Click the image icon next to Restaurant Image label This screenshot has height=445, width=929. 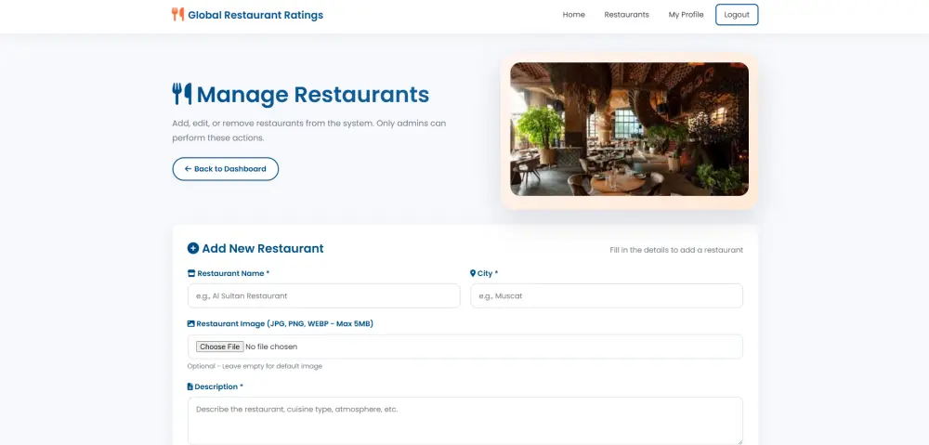[x=190, y=323]
